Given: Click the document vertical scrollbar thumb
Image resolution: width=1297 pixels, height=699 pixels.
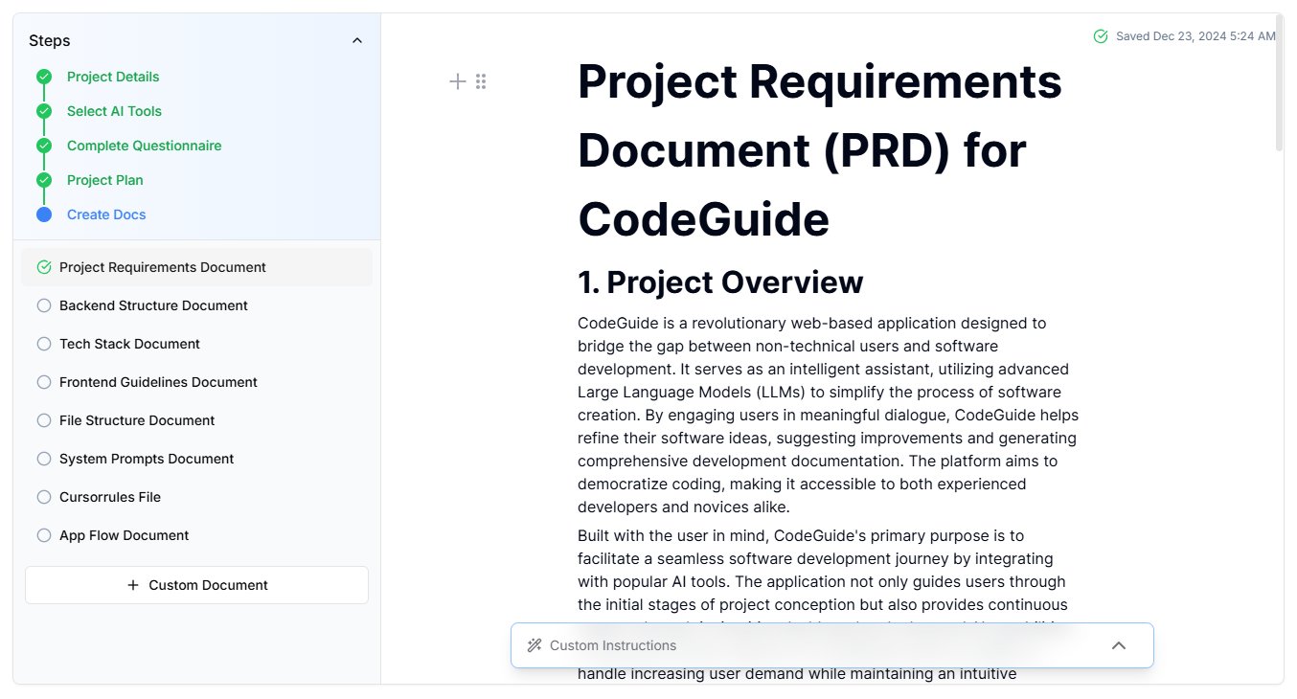Looking at the screenshot, I should tap(1279, 84).
